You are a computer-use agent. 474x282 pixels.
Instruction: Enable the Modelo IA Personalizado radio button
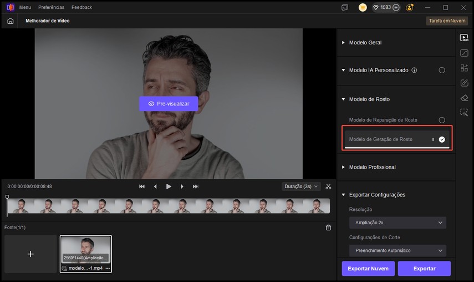(442, 70)
